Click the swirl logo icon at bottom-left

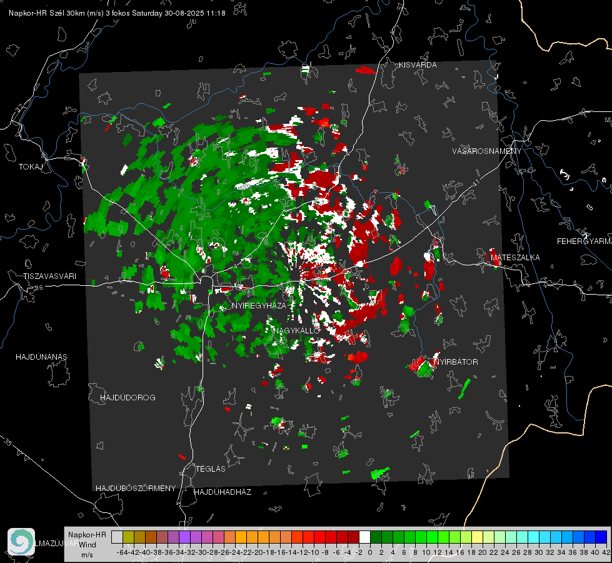pos(21,542)
